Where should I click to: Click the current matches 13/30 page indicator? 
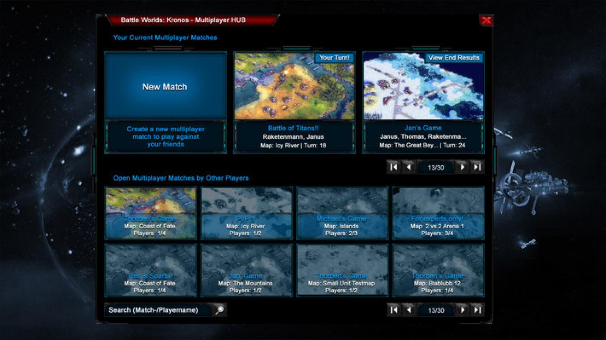pos(436,167)
